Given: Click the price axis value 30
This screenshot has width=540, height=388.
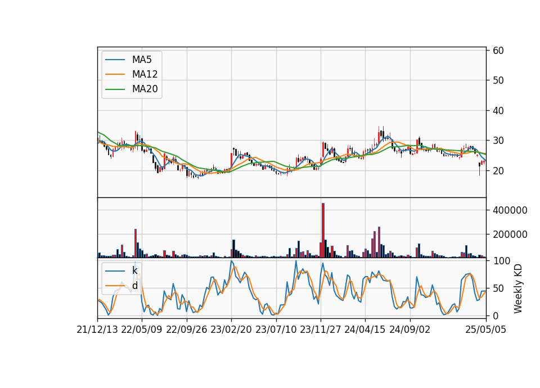Looking at the screenshot, I should 498,141.
